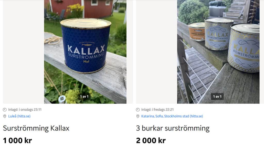Open the blue Kallax Surströmming can photo

point(85,52)
